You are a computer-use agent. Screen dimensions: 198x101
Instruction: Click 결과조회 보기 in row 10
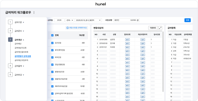click(x=127, y=74)
